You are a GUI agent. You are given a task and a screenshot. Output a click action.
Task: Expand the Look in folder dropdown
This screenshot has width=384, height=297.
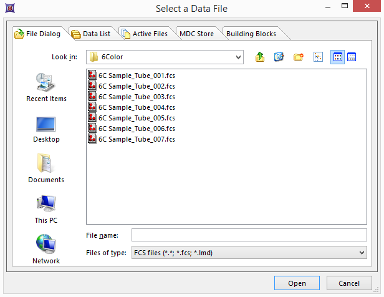click(238, 57)
